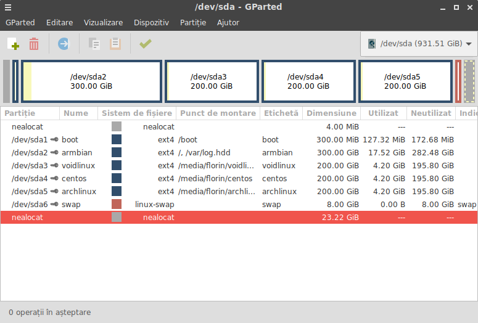Sort by Punct de montare column header
This screenshot has height=323, width=478.
point(218,113)
